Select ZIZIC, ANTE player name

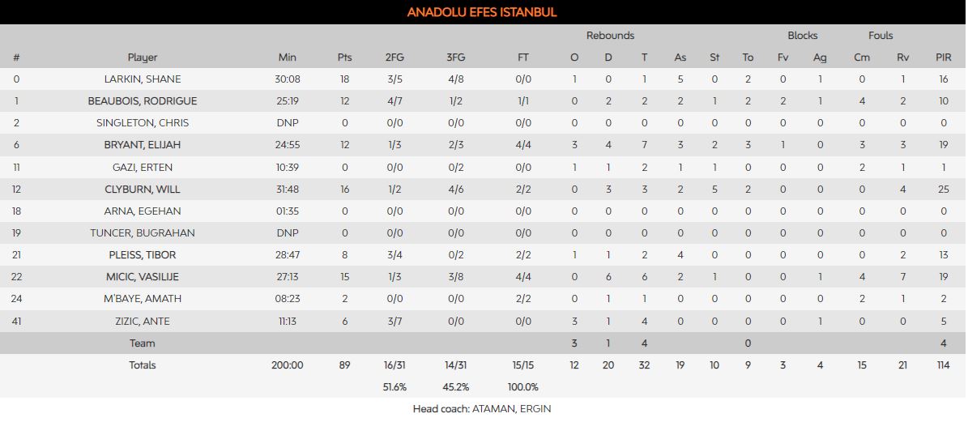[143, 322]
